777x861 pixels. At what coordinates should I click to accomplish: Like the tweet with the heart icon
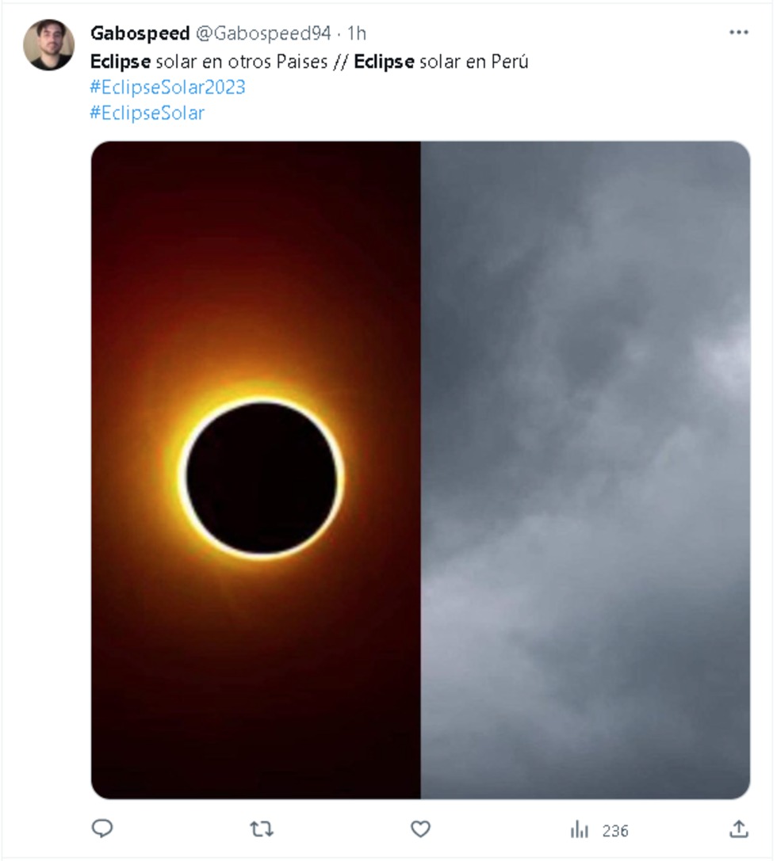pyautogui.click(x=420, y=829)
